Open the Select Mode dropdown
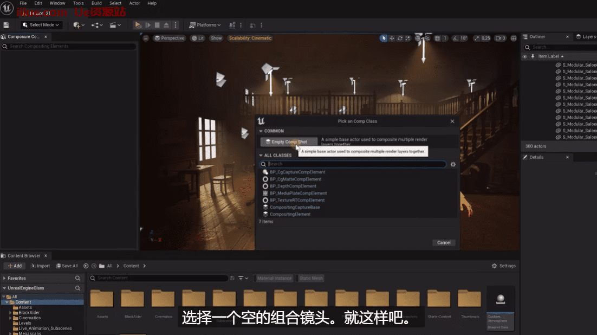597x335 pixels. click(41, 25)
